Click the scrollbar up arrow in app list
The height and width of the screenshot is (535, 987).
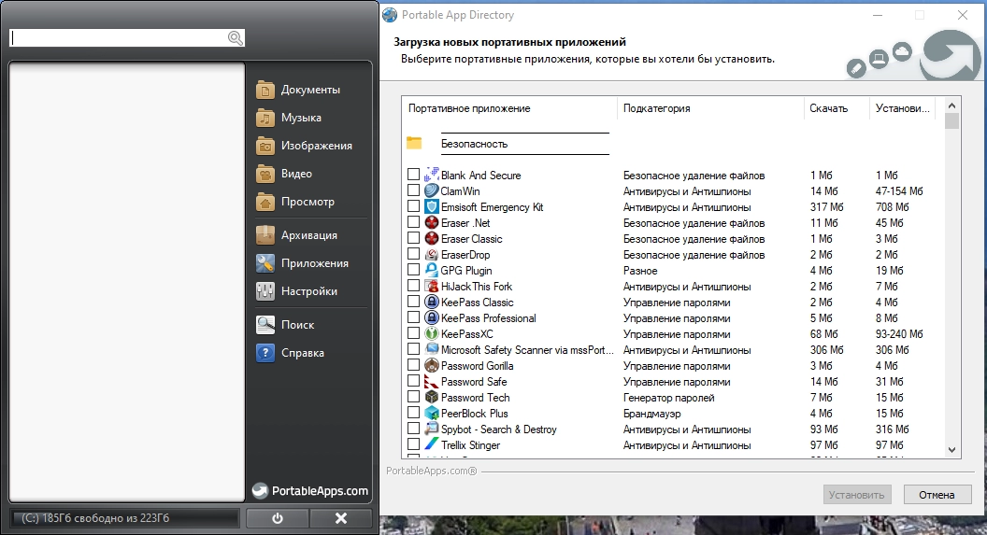click(951, 106)
